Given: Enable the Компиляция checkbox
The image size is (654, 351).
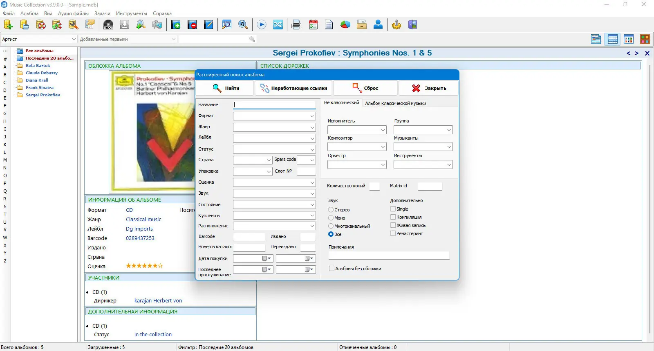Looking at the screenshot, I should pyautogui.click(x=393, y=217).
